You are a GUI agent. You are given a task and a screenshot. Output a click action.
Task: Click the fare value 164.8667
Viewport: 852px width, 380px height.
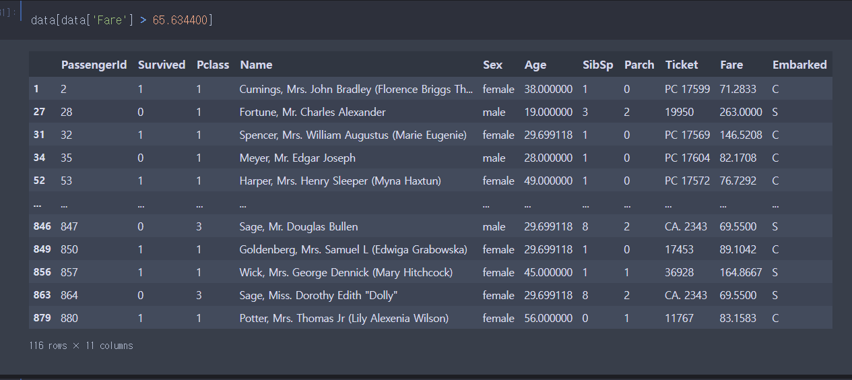(x=741, y=272)
